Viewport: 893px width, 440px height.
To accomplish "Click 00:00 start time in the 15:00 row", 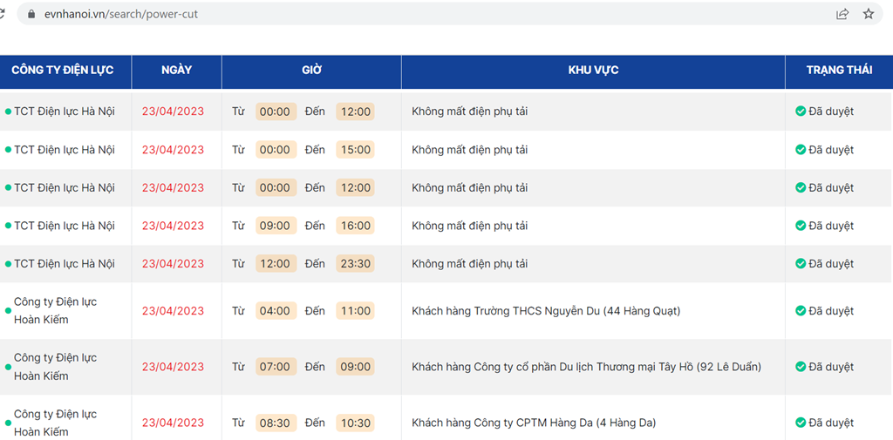I will 276,150.
